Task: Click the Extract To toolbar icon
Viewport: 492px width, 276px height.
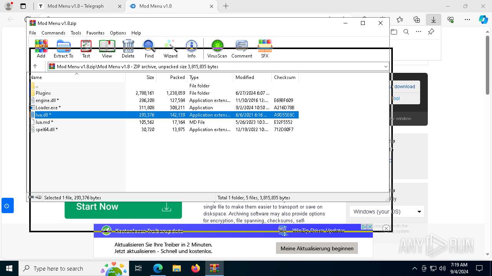Action: tap(63, 49)
